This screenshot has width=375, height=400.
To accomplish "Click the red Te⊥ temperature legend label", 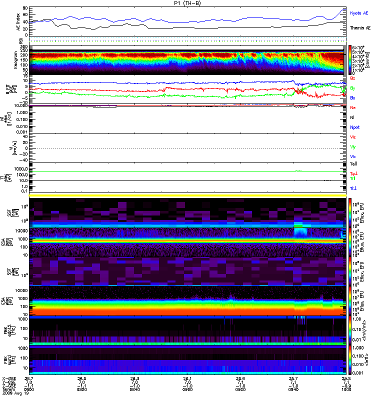I will (353, 173).
